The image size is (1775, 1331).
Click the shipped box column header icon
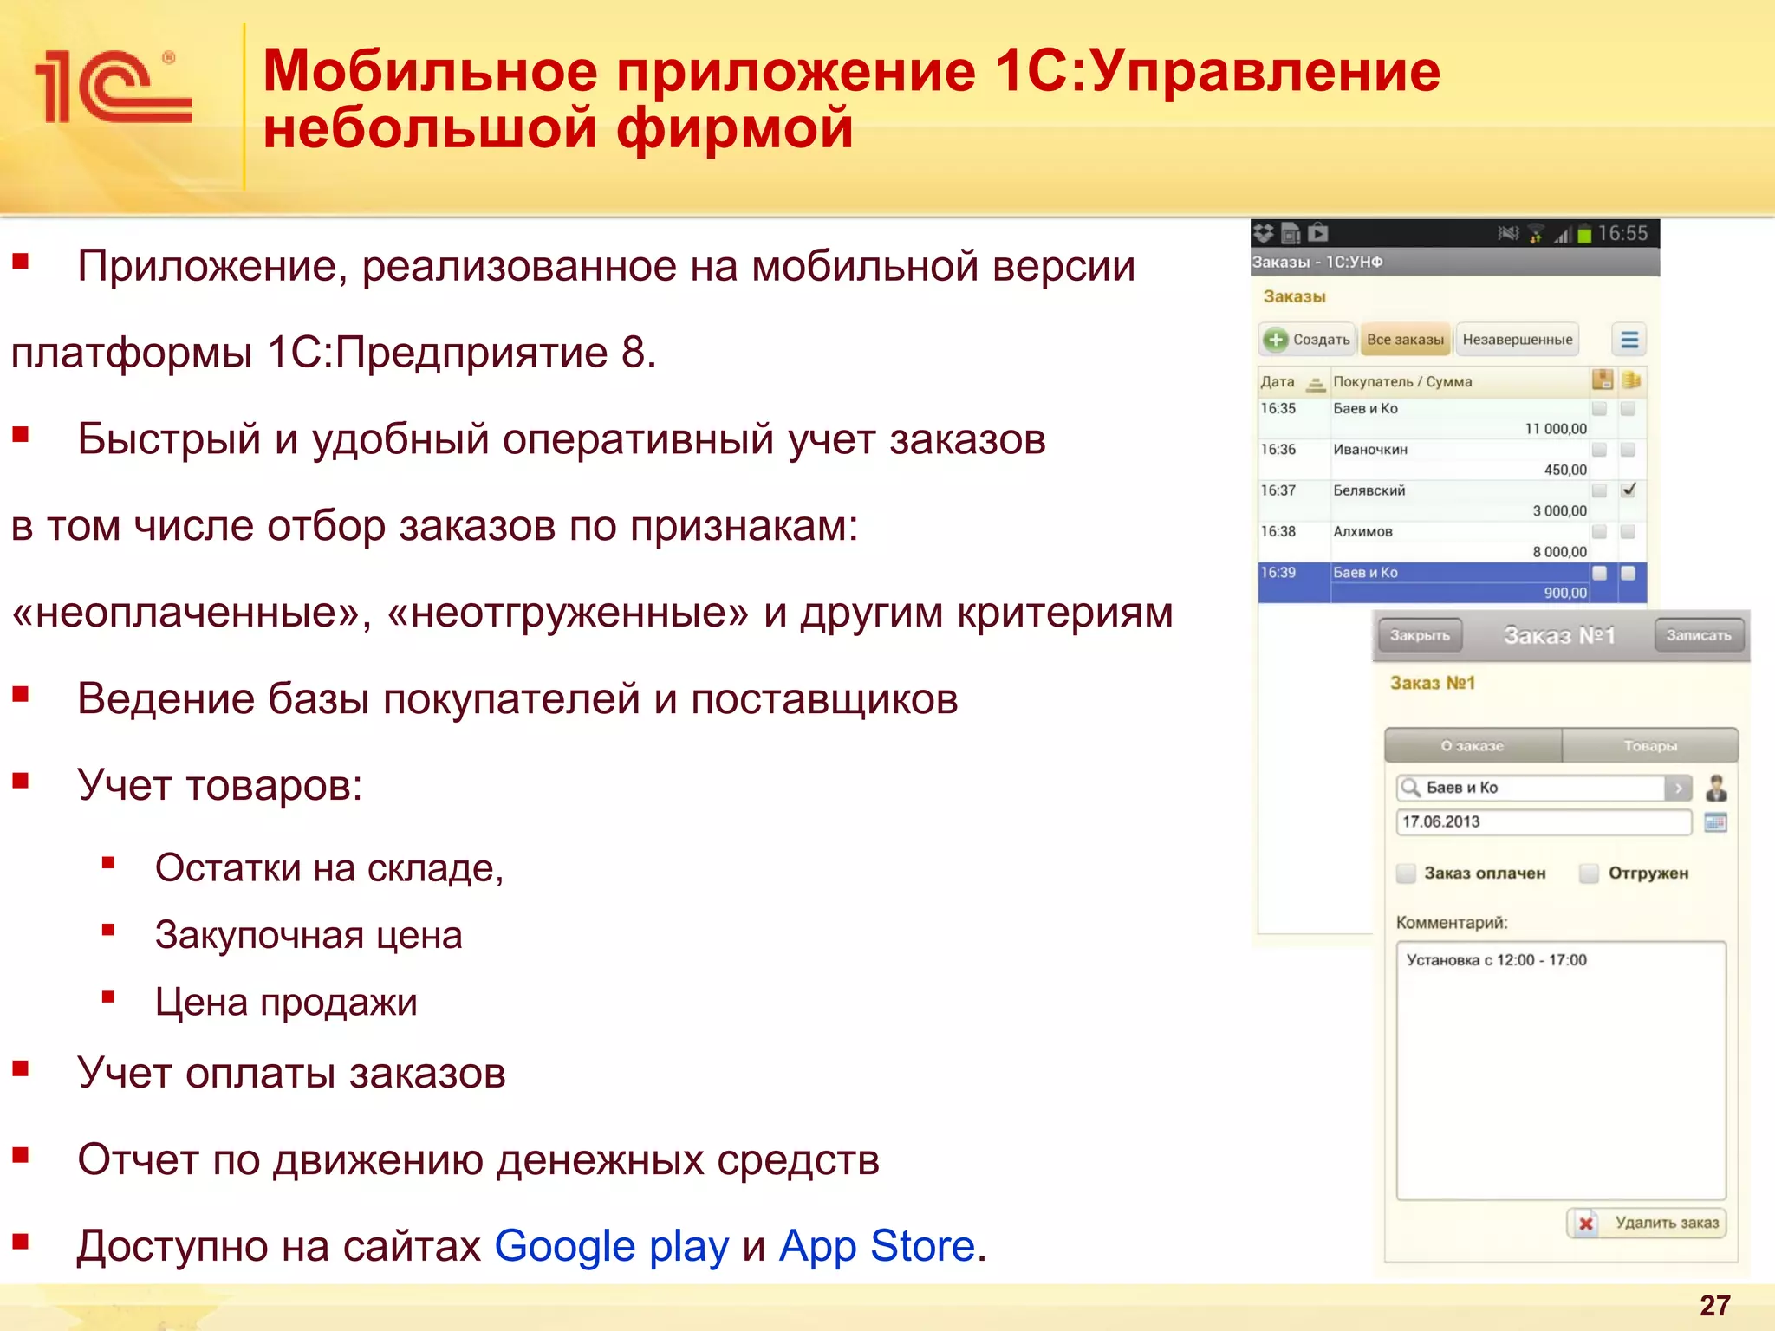(1602, 380)
